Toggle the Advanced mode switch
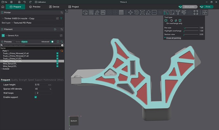The height and width of the screenshot is (130, 219). [52, 42]
